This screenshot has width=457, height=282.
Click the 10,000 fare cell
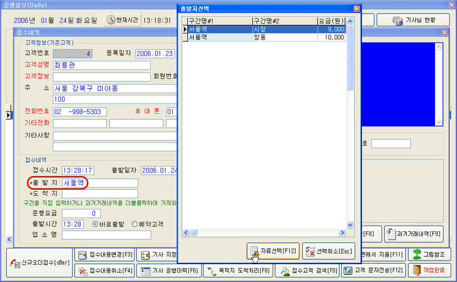(x=332, y=37)
